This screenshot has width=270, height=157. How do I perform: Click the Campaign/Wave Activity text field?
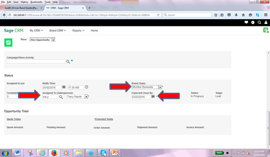pos(36,62)
